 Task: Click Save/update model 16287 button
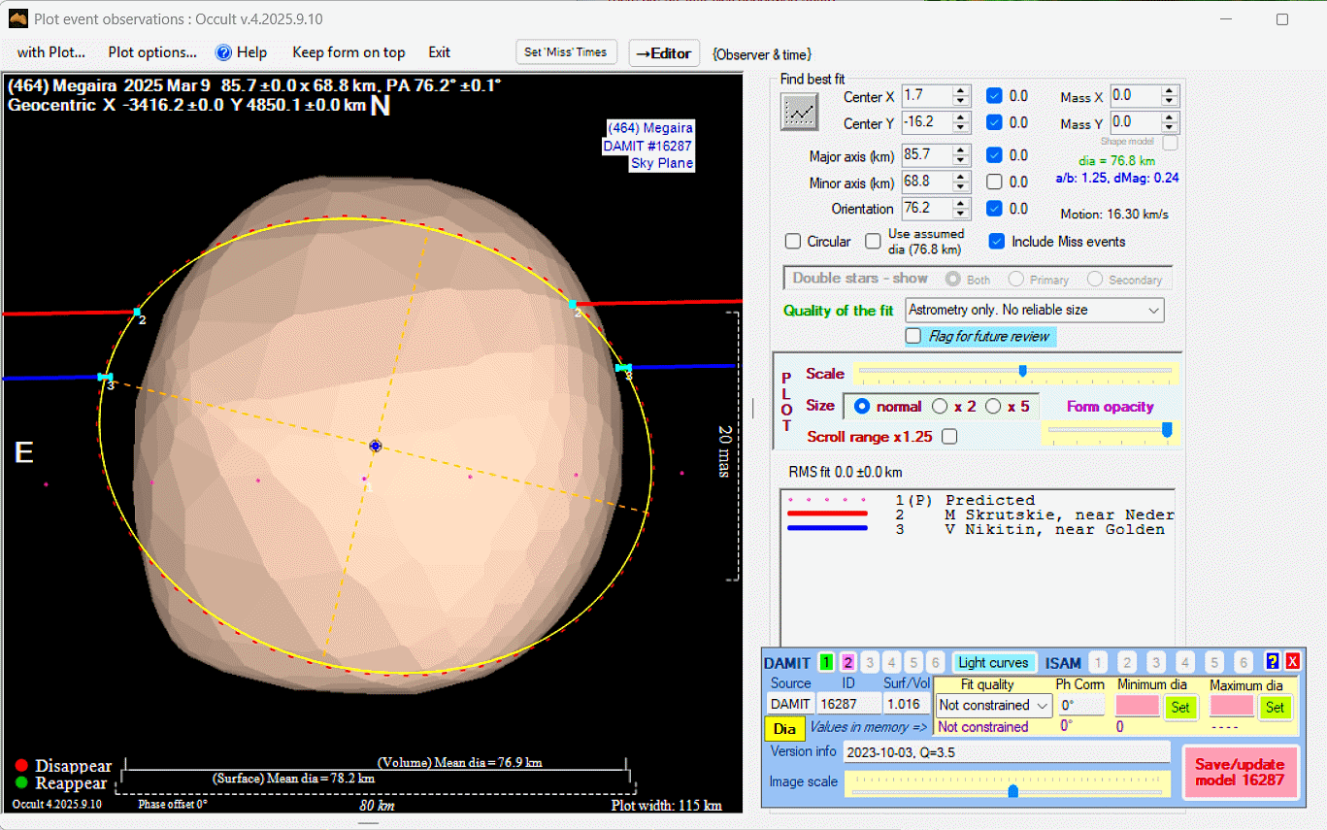[x=1240, y=771]
